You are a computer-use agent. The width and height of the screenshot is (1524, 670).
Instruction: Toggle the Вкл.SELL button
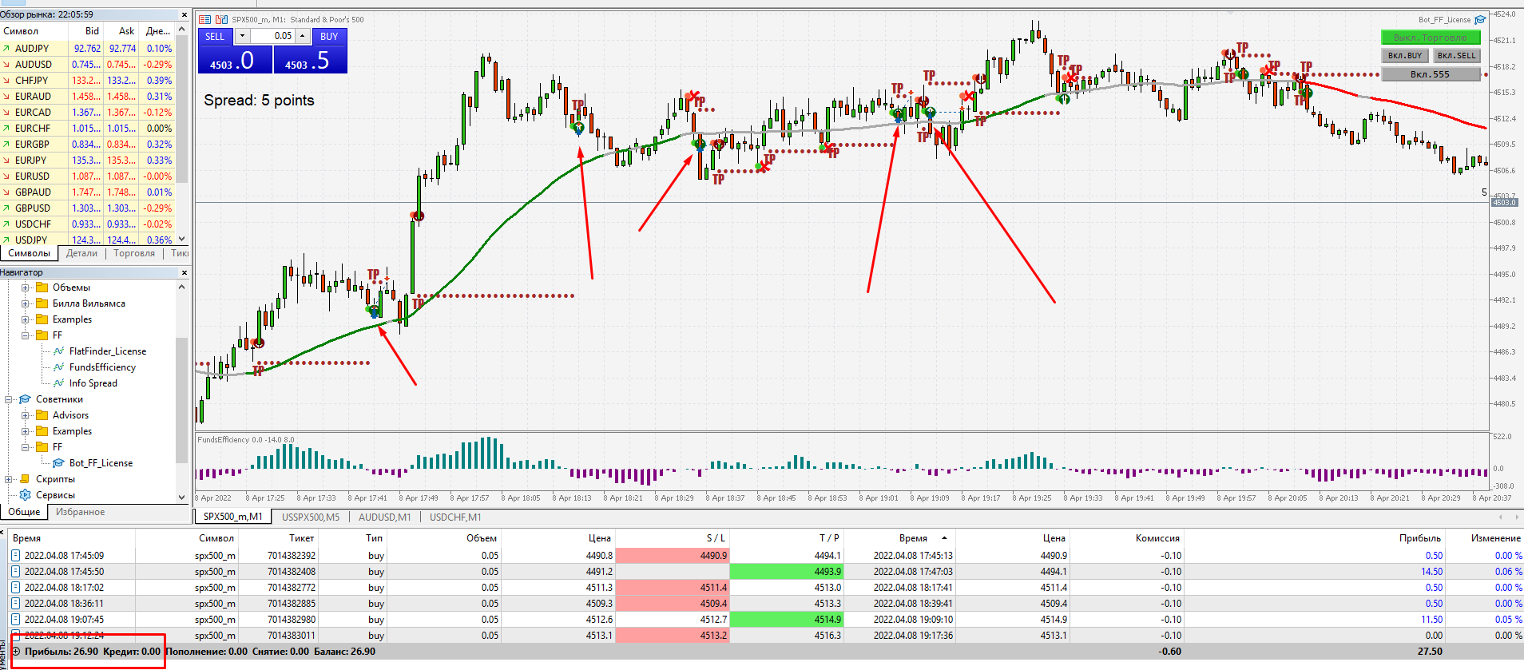pyautogui.click(x=1457, y=55)
